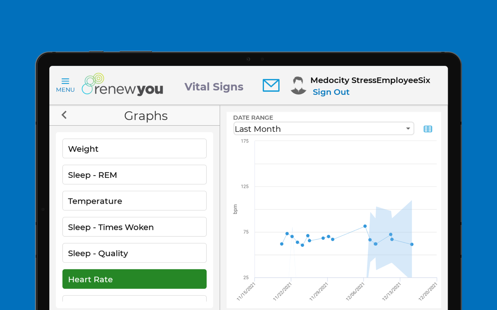The image size is (497, 310).
Task: Click the first heart rate data point
Action: [x=282, y=244]
